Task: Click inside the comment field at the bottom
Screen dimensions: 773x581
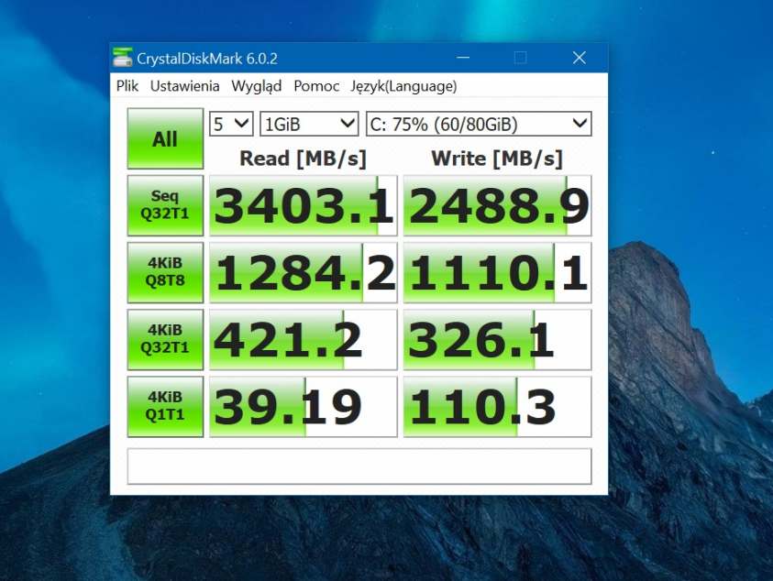Action: click(x=358, y=466)
